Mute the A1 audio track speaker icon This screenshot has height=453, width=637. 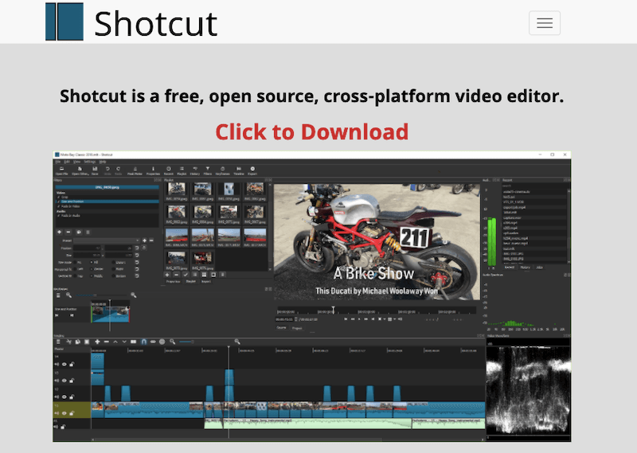pos(56,427)
